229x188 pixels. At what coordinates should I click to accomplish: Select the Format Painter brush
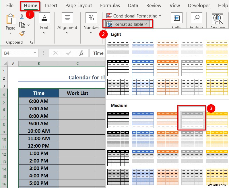22,34
